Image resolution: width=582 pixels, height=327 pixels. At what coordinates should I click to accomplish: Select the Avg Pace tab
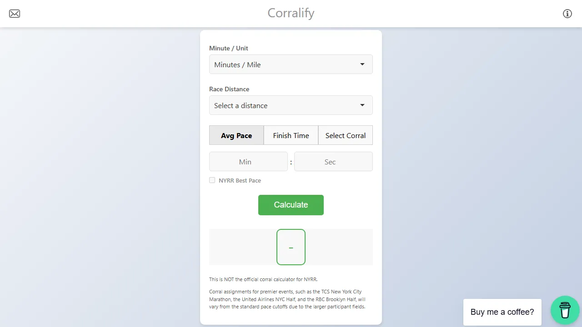[x=236, y=135]
